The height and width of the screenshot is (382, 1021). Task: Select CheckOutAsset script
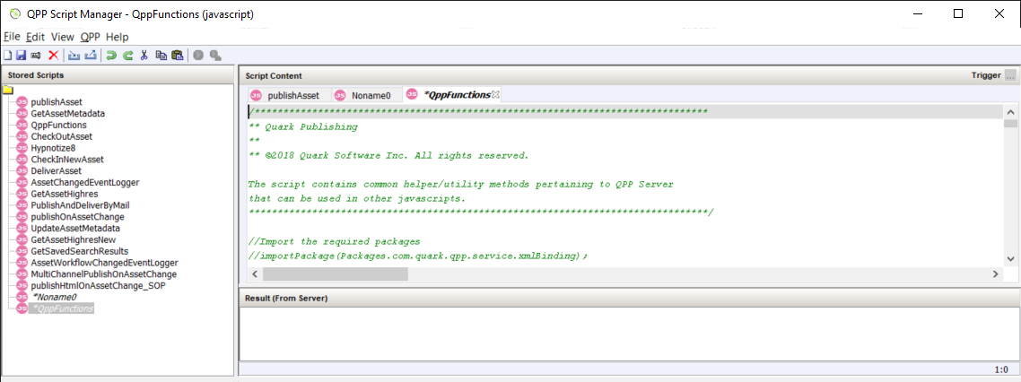pyautogui.click(x=61, y=136)
